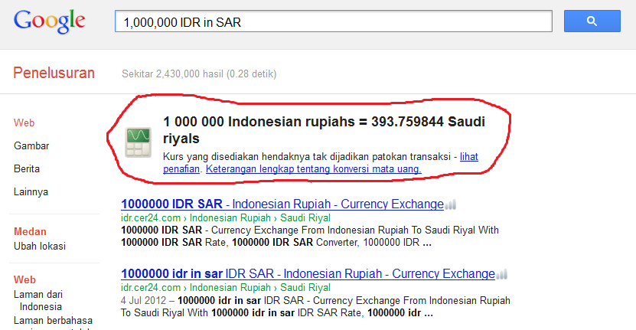Select Laman dari Indonesia filter

click(38, 300)
